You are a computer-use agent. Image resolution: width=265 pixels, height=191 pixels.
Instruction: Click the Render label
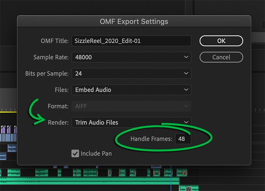[x=57, y=123]
